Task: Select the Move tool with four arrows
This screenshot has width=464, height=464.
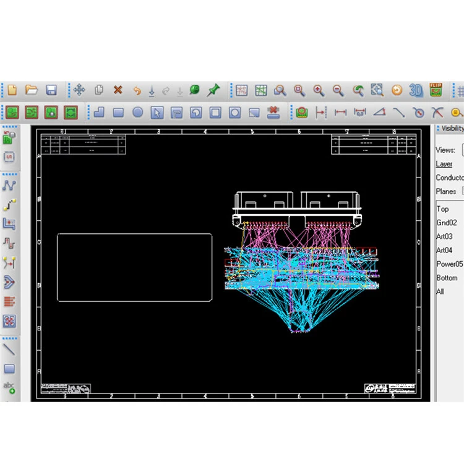Action: (79, 90)
